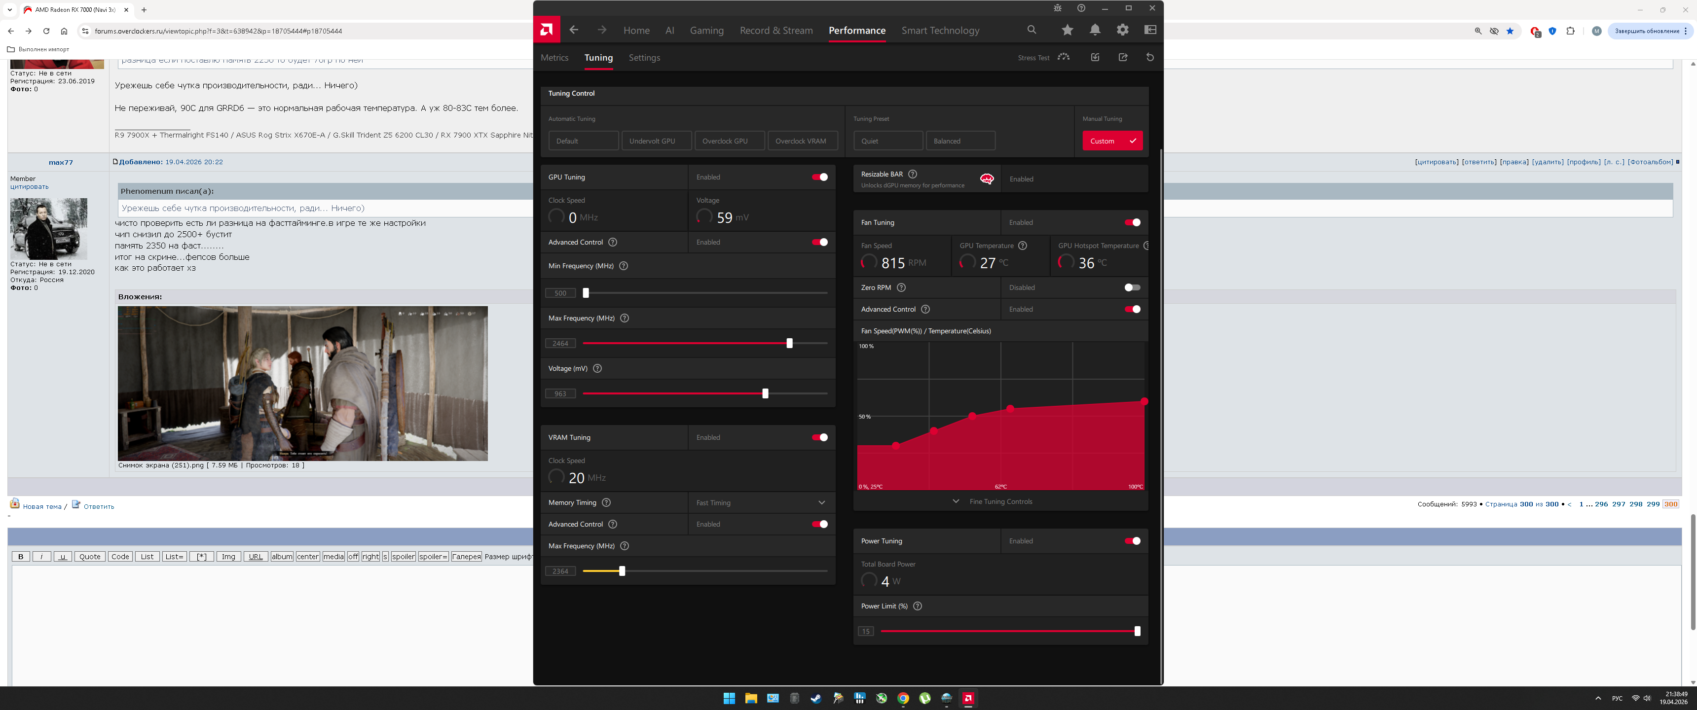
Task: Click the export profile share icon
Action: click(x=1123, y=57)
